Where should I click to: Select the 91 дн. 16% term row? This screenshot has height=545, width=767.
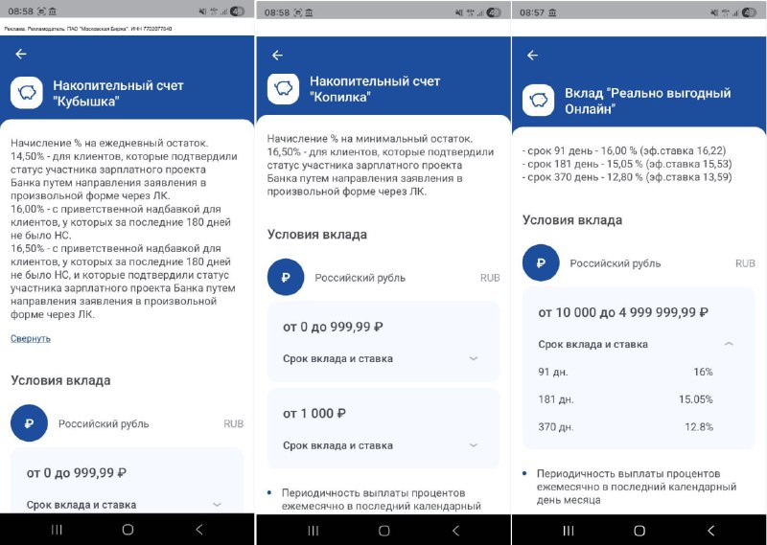coord(638,372)
